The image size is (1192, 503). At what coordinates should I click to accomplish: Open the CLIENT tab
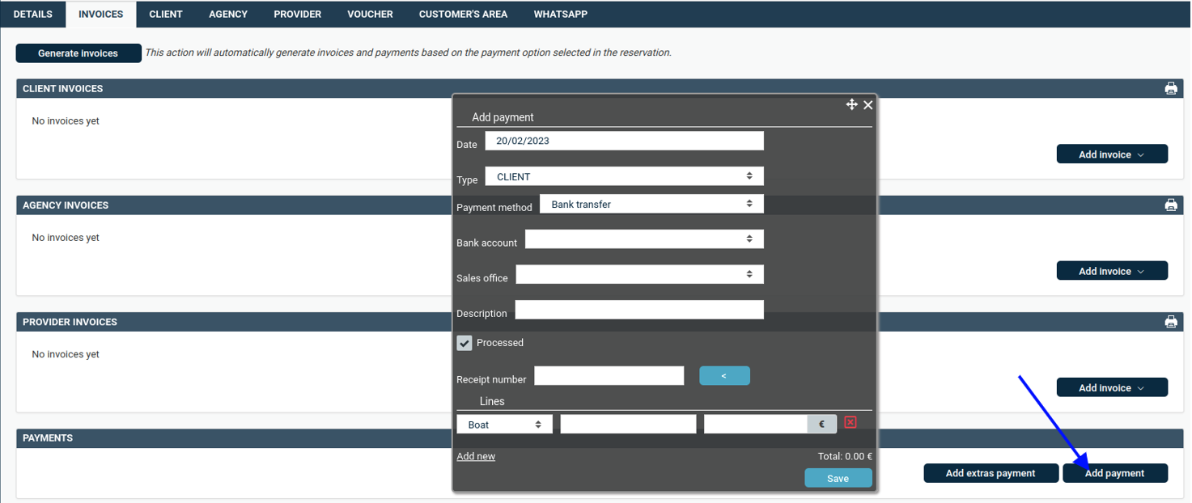(166, 15)
